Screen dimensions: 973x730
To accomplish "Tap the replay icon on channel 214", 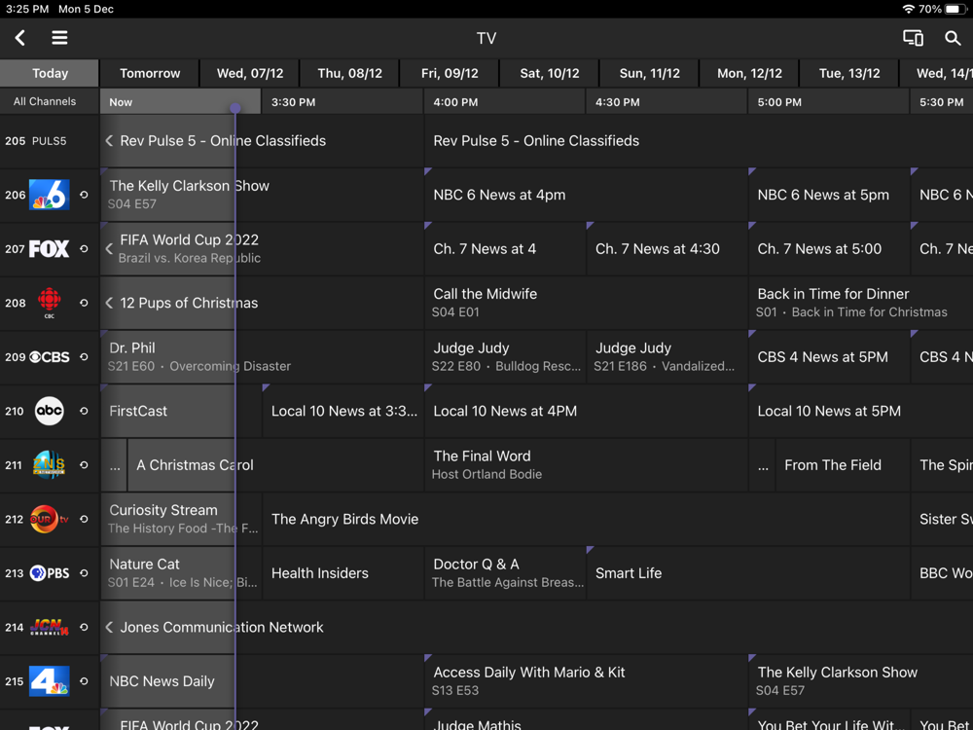I will 84,627.
